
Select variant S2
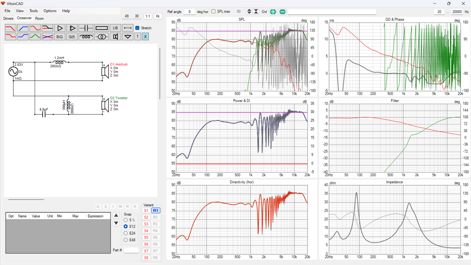tap(146, 217)
